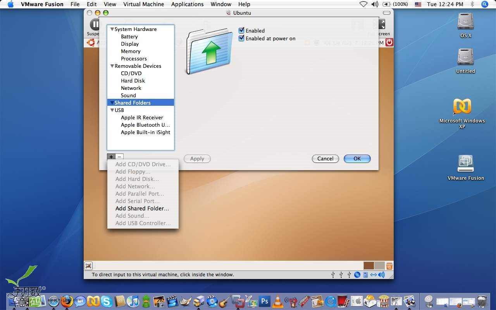
Task: Open the Applications menu
Action: (187, 4)
